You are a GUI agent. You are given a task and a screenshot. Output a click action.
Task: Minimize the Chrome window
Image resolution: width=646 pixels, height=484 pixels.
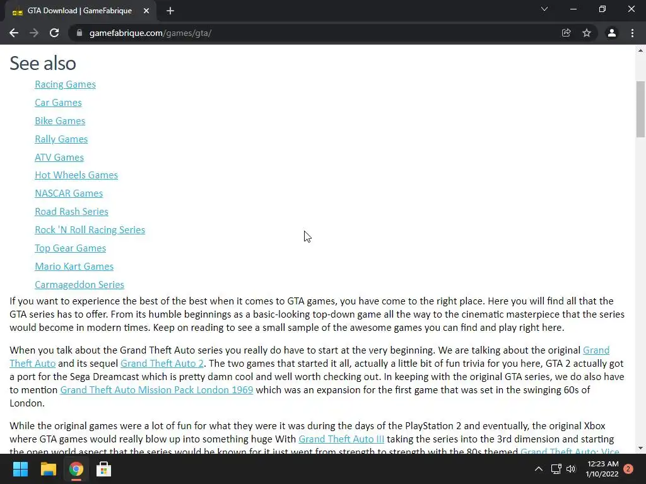pos(573,9)
